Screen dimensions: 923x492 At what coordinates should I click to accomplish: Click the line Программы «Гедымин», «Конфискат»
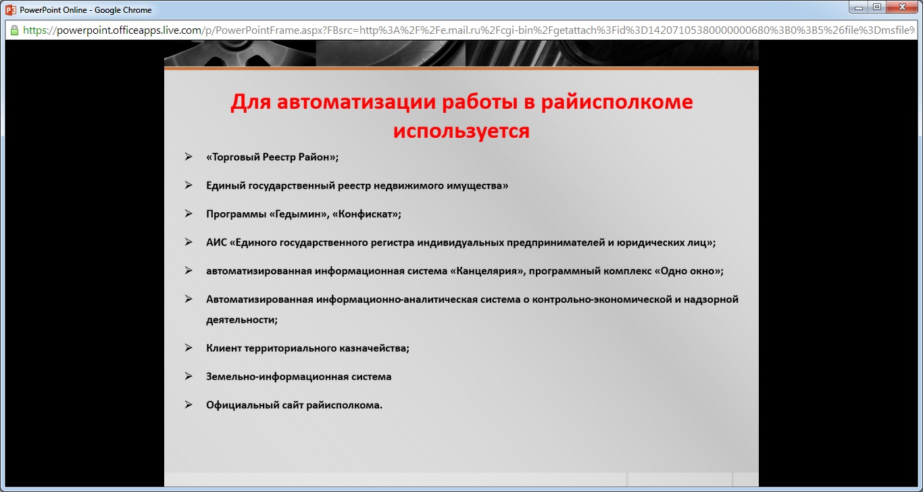(x=304, y=214)
